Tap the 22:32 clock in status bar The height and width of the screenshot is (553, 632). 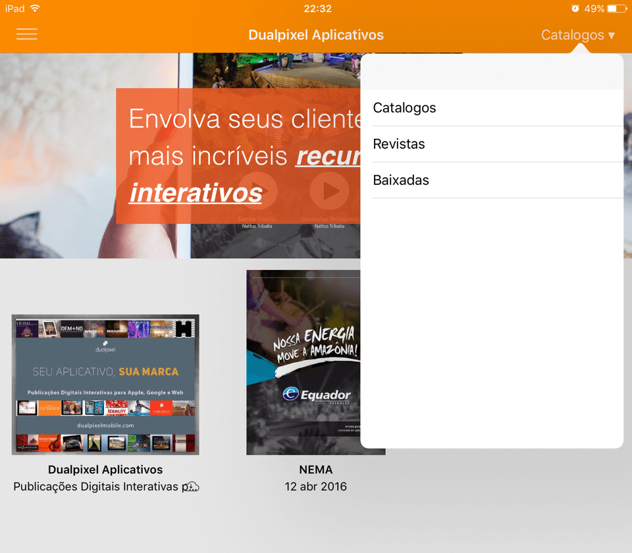tap(317, 9)
